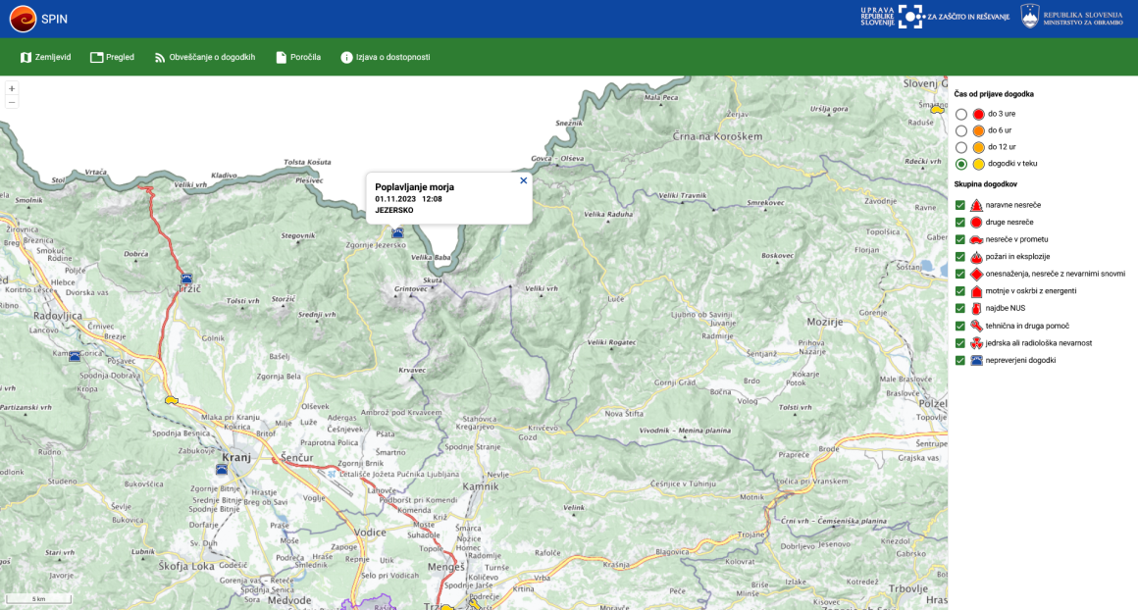
Task: Select the blue event marker at Jezersko
Action: tap(397, 233)
